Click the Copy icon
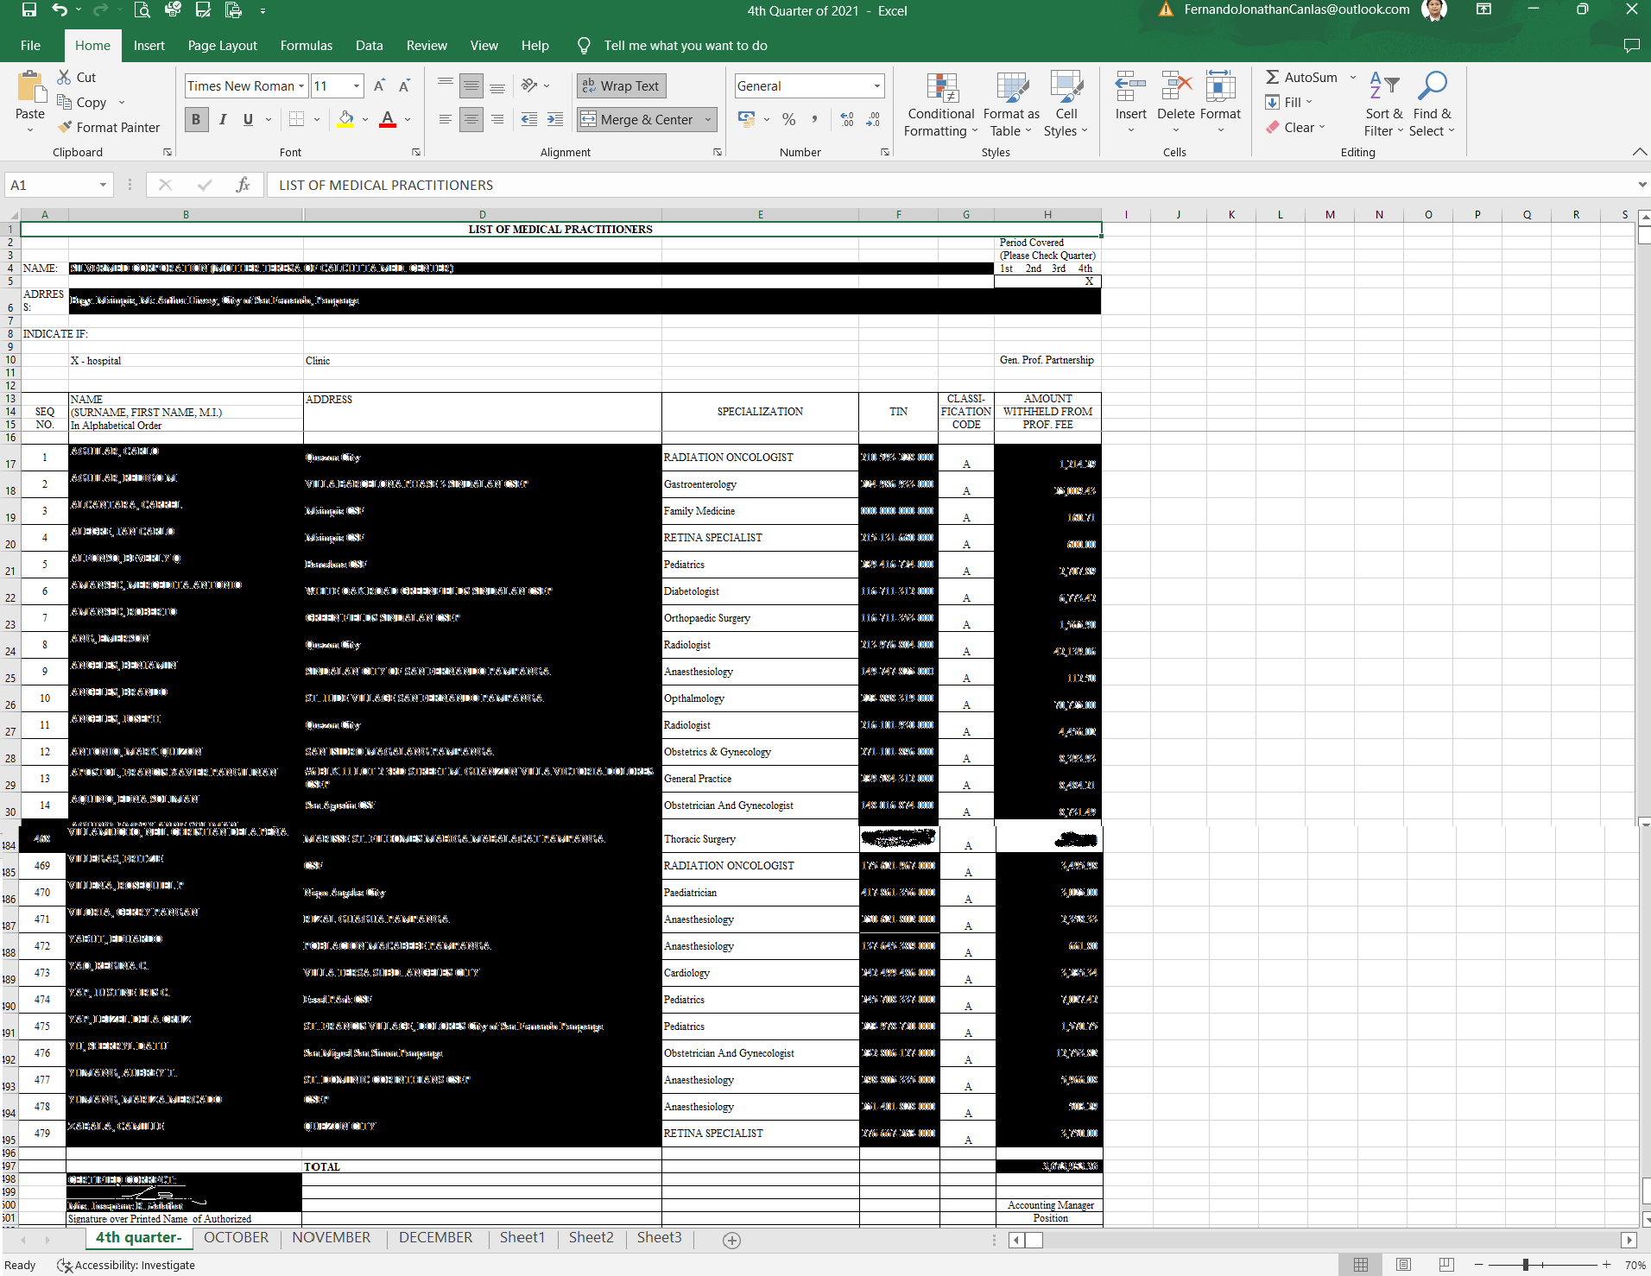Image resolution: width=1651 pixels, height=1276 pixels. click(x=65, y=102)
